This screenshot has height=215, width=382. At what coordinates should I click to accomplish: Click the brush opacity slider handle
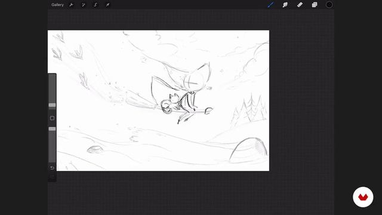coord(52,129)
